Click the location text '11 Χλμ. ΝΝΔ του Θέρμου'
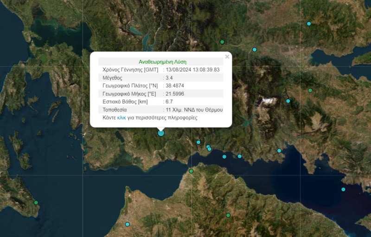Image resolution: width=371 pixels, height=237 pixels. (x=194, y=110)
